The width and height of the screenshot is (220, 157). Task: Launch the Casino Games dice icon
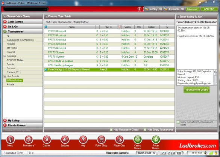pos(138,139)
